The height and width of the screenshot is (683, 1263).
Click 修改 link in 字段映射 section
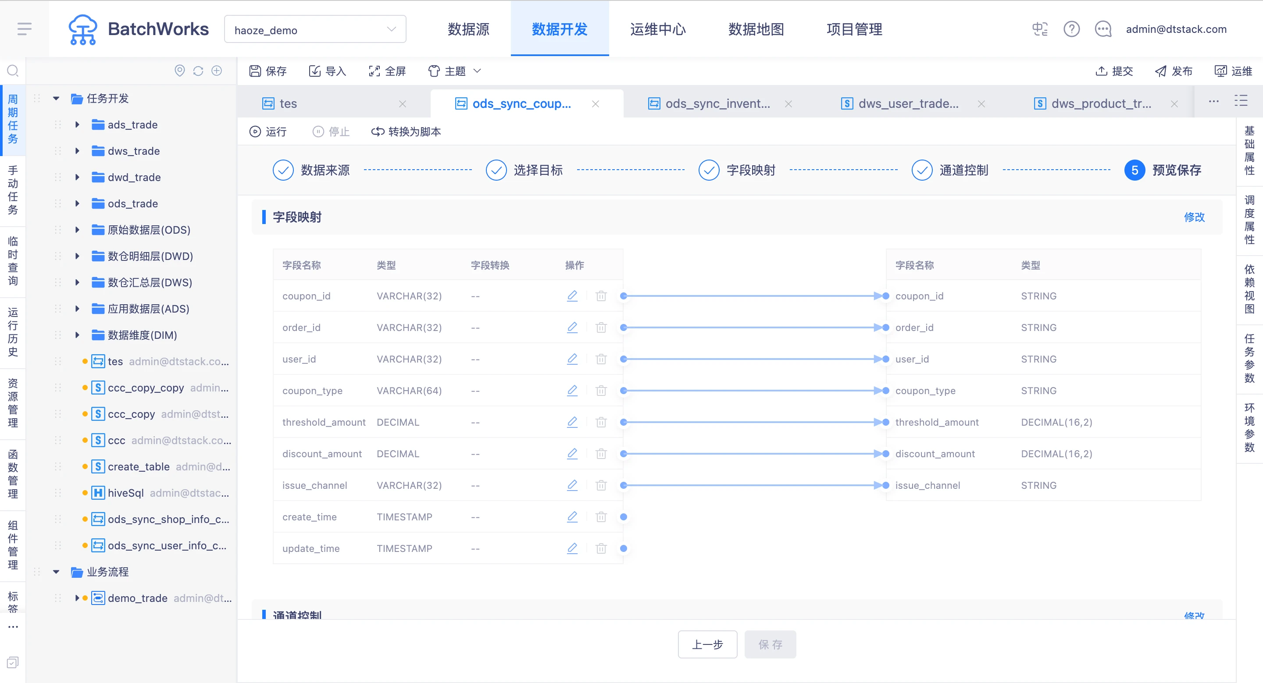pyautogui.click(x=1194, y=217)
